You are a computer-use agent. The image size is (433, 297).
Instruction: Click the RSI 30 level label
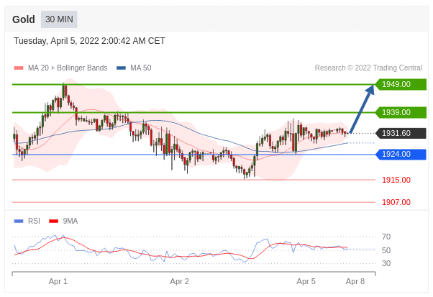pos(386,263)
